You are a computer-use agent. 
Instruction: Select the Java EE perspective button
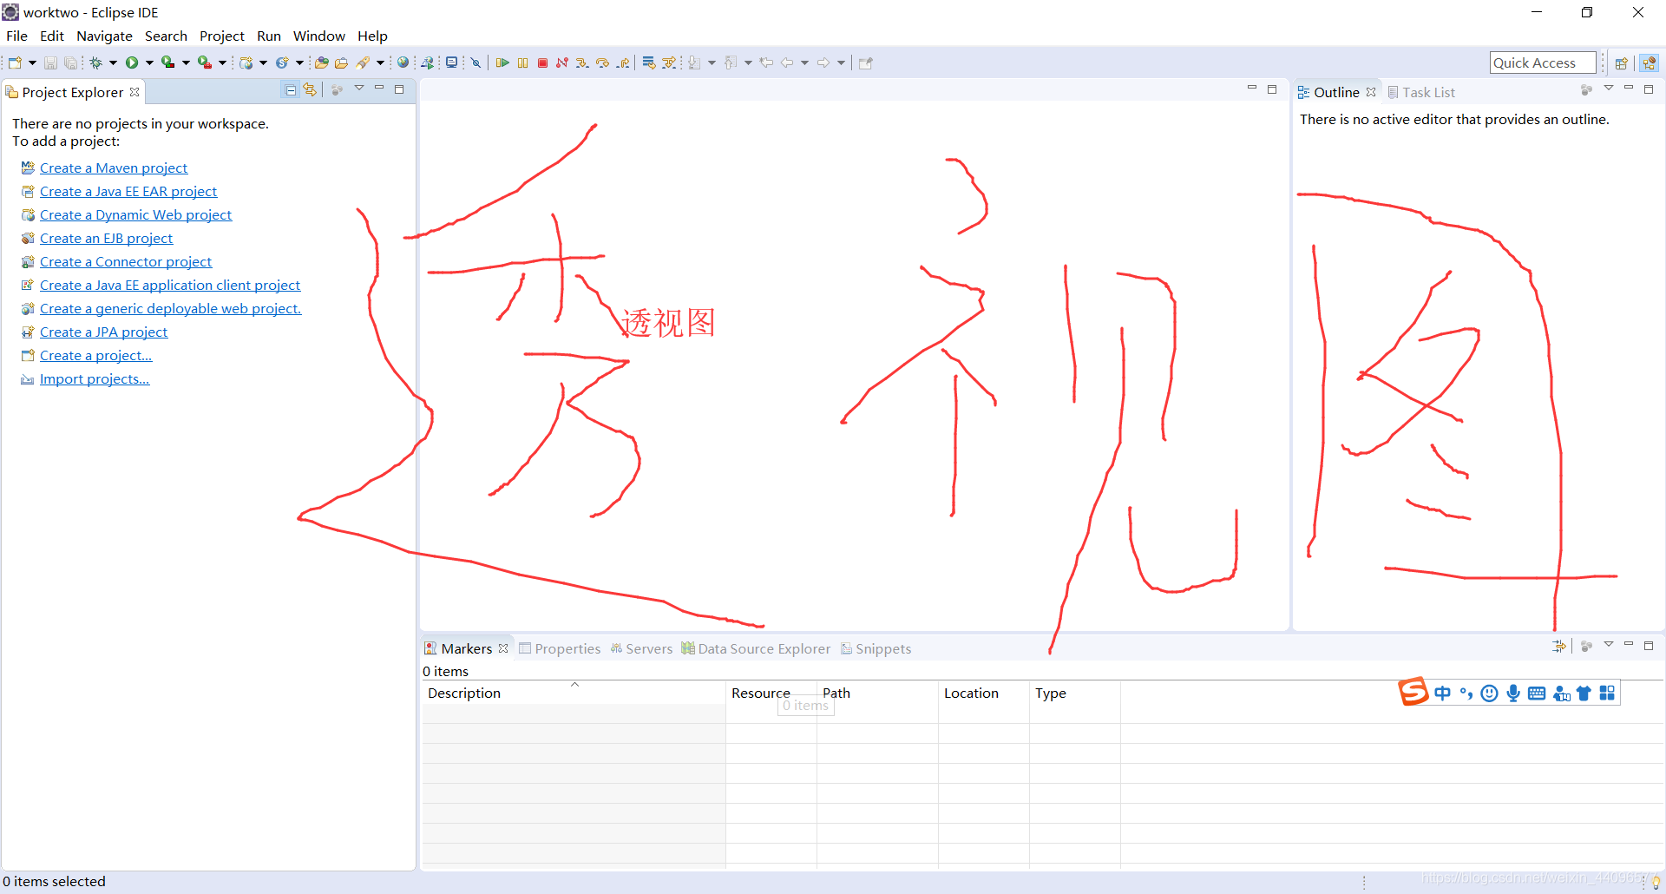click(1650, 62)
